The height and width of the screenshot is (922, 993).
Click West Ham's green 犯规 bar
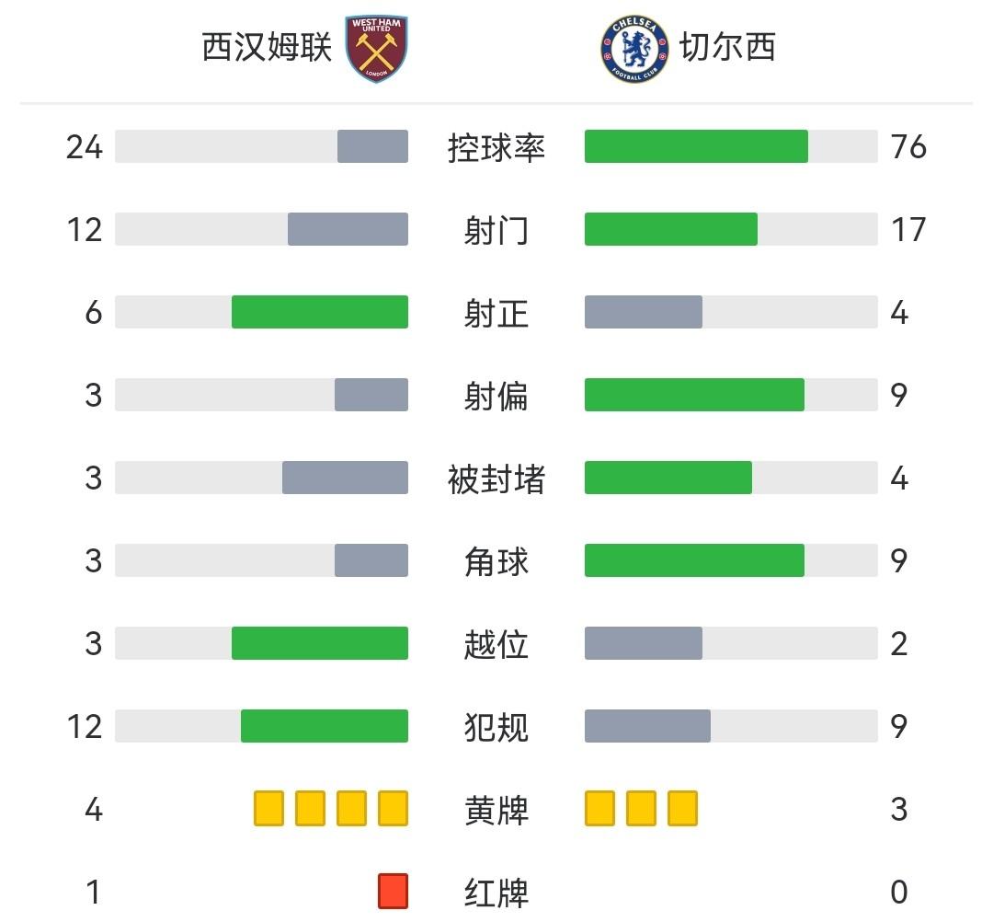point(324,726)
